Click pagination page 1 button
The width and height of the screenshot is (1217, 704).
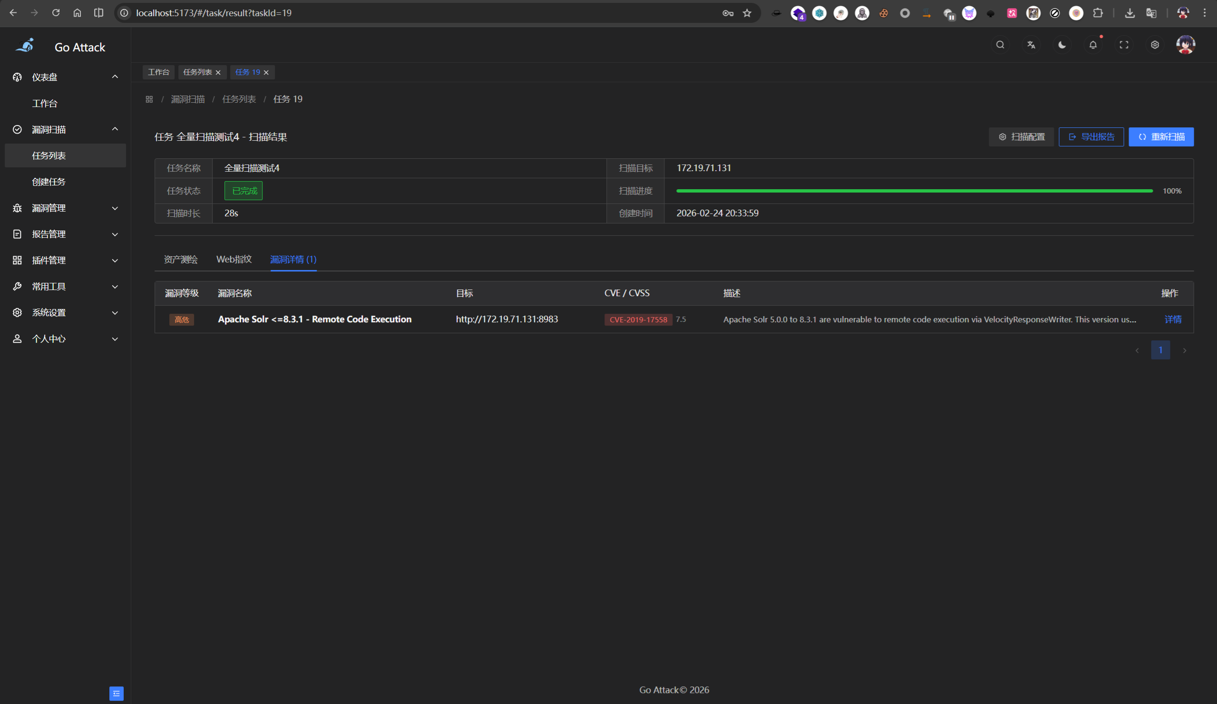point(1160,350)
